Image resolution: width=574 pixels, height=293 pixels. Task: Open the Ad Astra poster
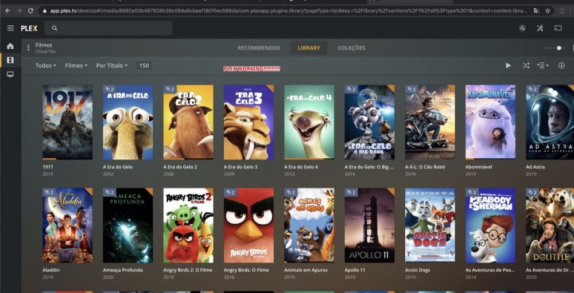point(550,122)
